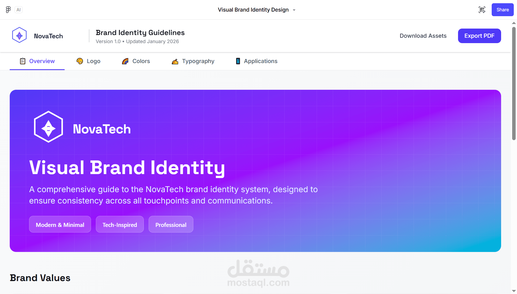Click the rainbow icon on the Colors tab
Viewport: 517px width, 294px height.
(125, 61)
